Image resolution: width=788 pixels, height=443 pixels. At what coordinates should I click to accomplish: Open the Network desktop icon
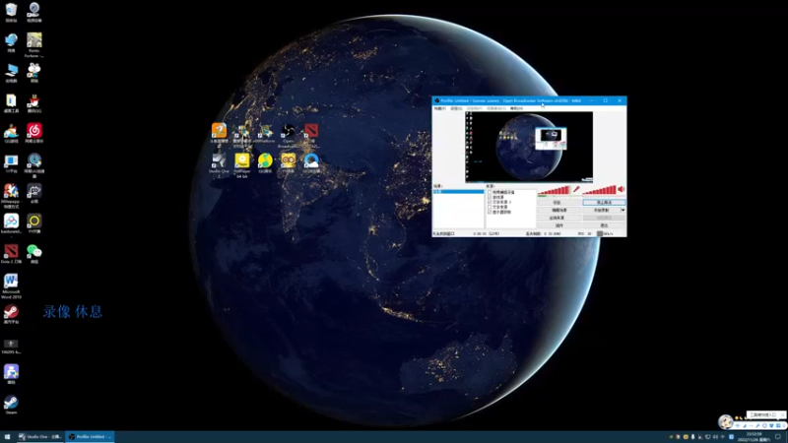(11, 42)
